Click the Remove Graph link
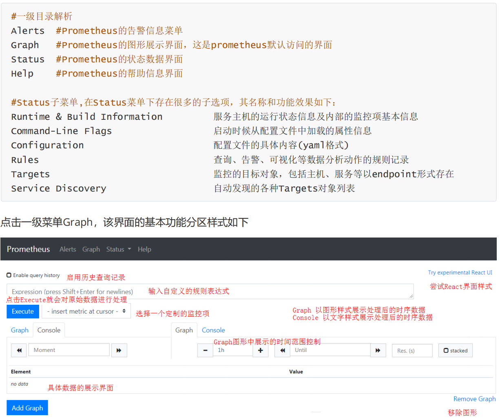 (475, 399)
